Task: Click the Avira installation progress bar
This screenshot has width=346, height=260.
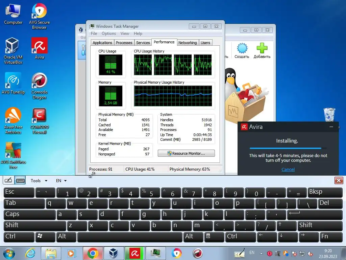Action: (x=288, y=148)
